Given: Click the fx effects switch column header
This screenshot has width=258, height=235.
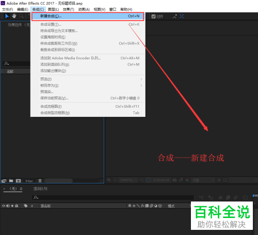Looking at the screenshot, I should point(142,206).
